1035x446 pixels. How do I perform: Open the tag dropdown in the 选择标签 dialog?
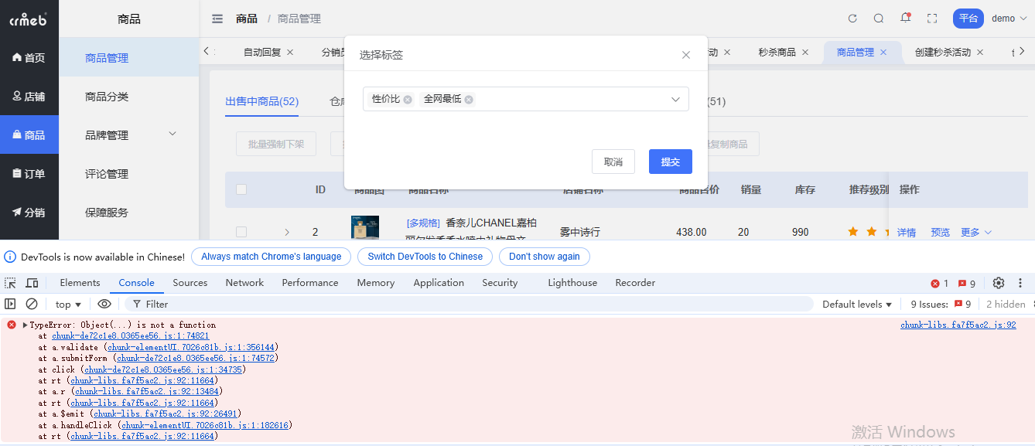[675, 99]
